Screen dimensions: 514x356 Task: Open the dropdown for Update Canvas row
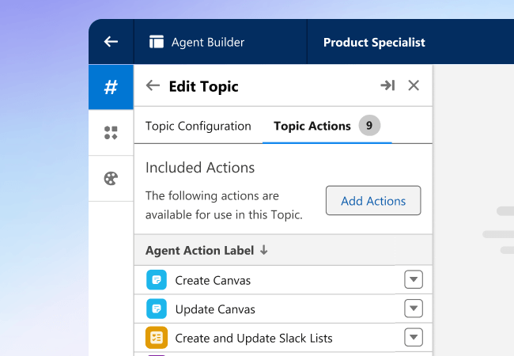pos(414,309)
